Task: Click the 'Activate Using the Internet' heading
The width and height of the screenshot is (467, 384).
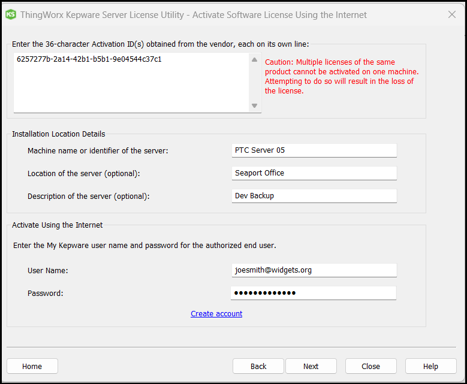Action: coord(58,225)
